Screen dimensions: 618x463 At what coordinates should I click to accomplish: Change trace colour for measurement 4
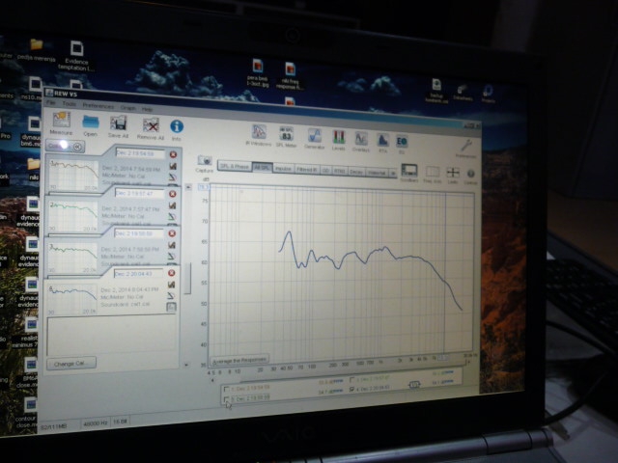pos(172,295)
